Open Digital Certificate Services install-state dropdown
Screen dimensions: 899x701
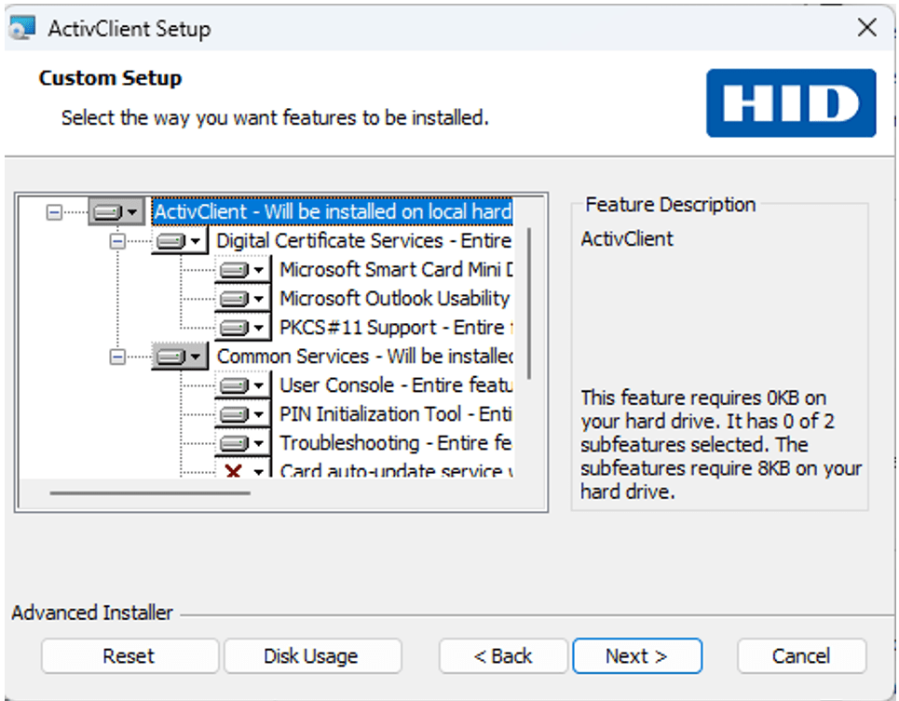point(180,241)
